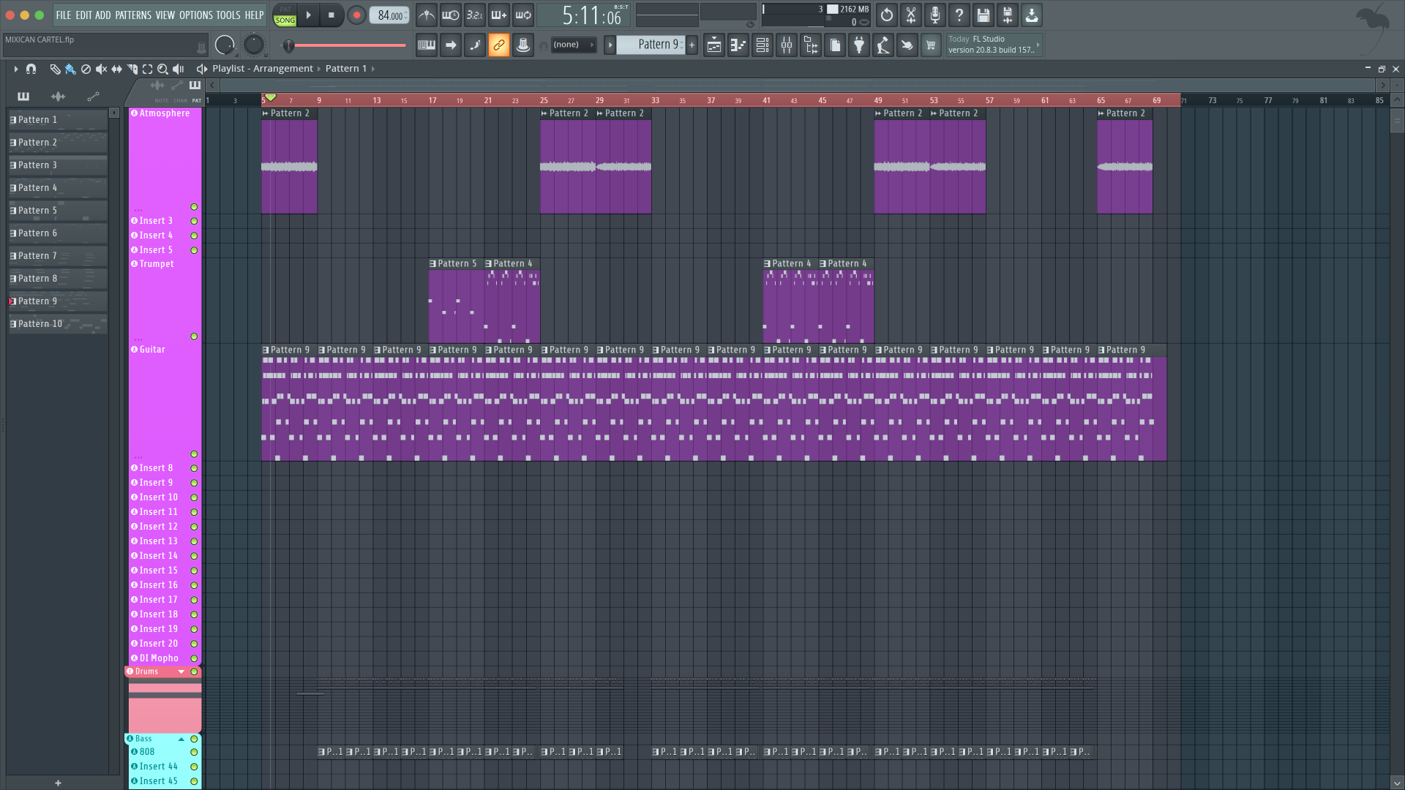Select the Slip tool
This screenshot has width=1405, height=790.
pos(116,69)
